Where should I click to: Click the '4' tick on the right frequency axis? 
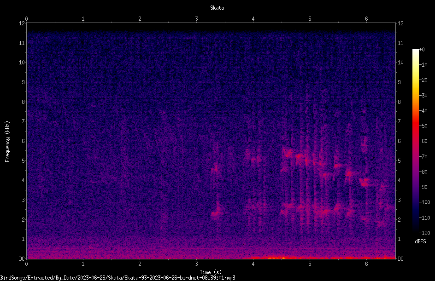[x=399, y=180]
